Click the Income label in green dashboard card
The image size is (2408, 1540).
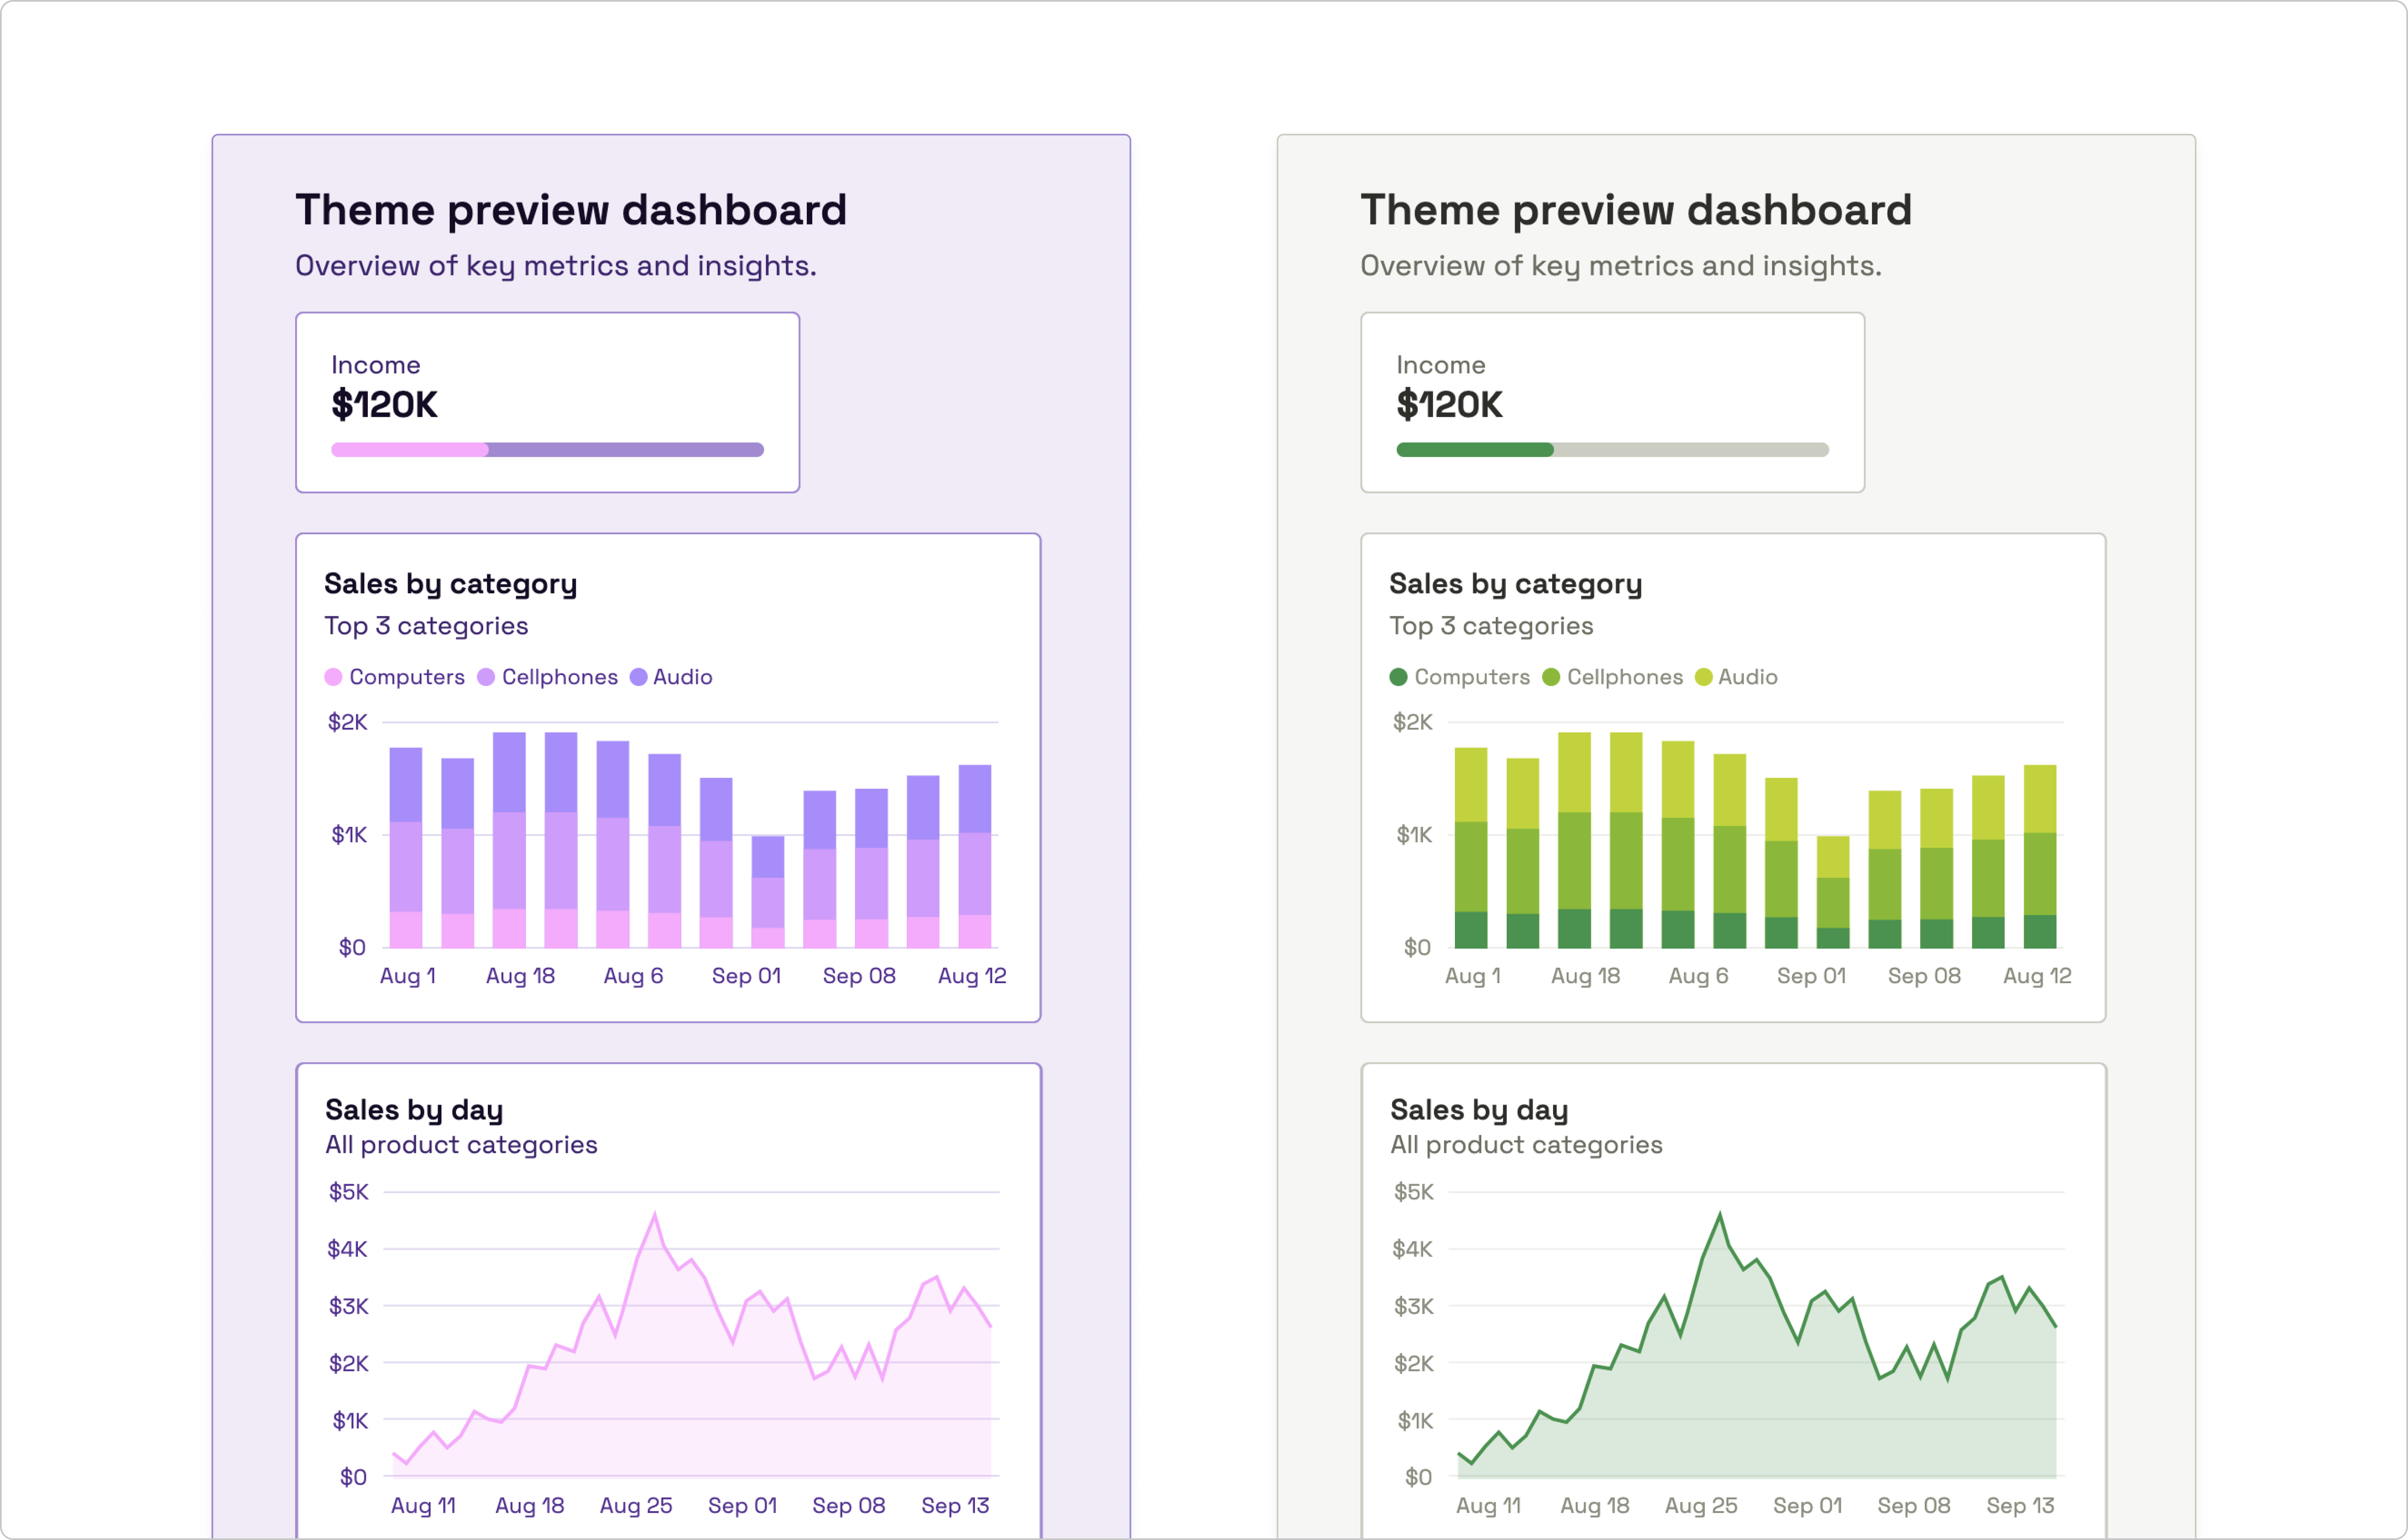1441,365
